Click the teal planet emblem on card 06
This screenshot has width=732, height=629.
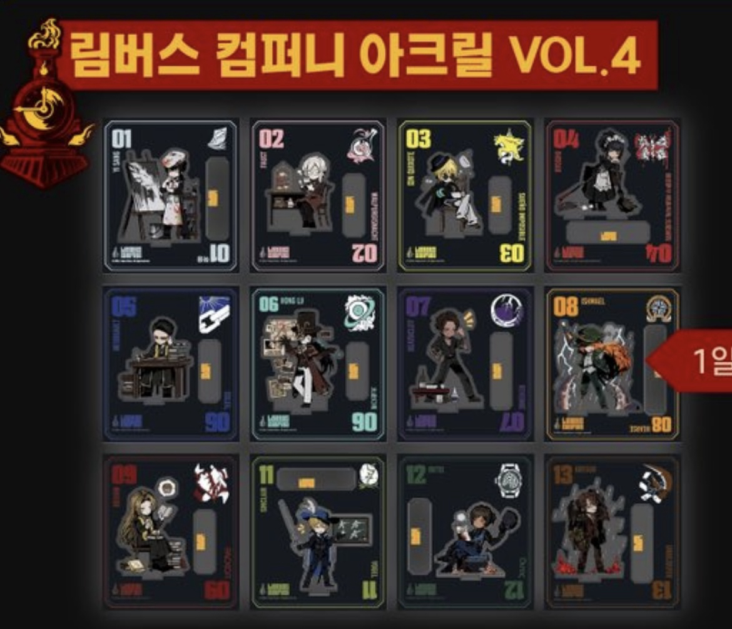tap(360, 313)
